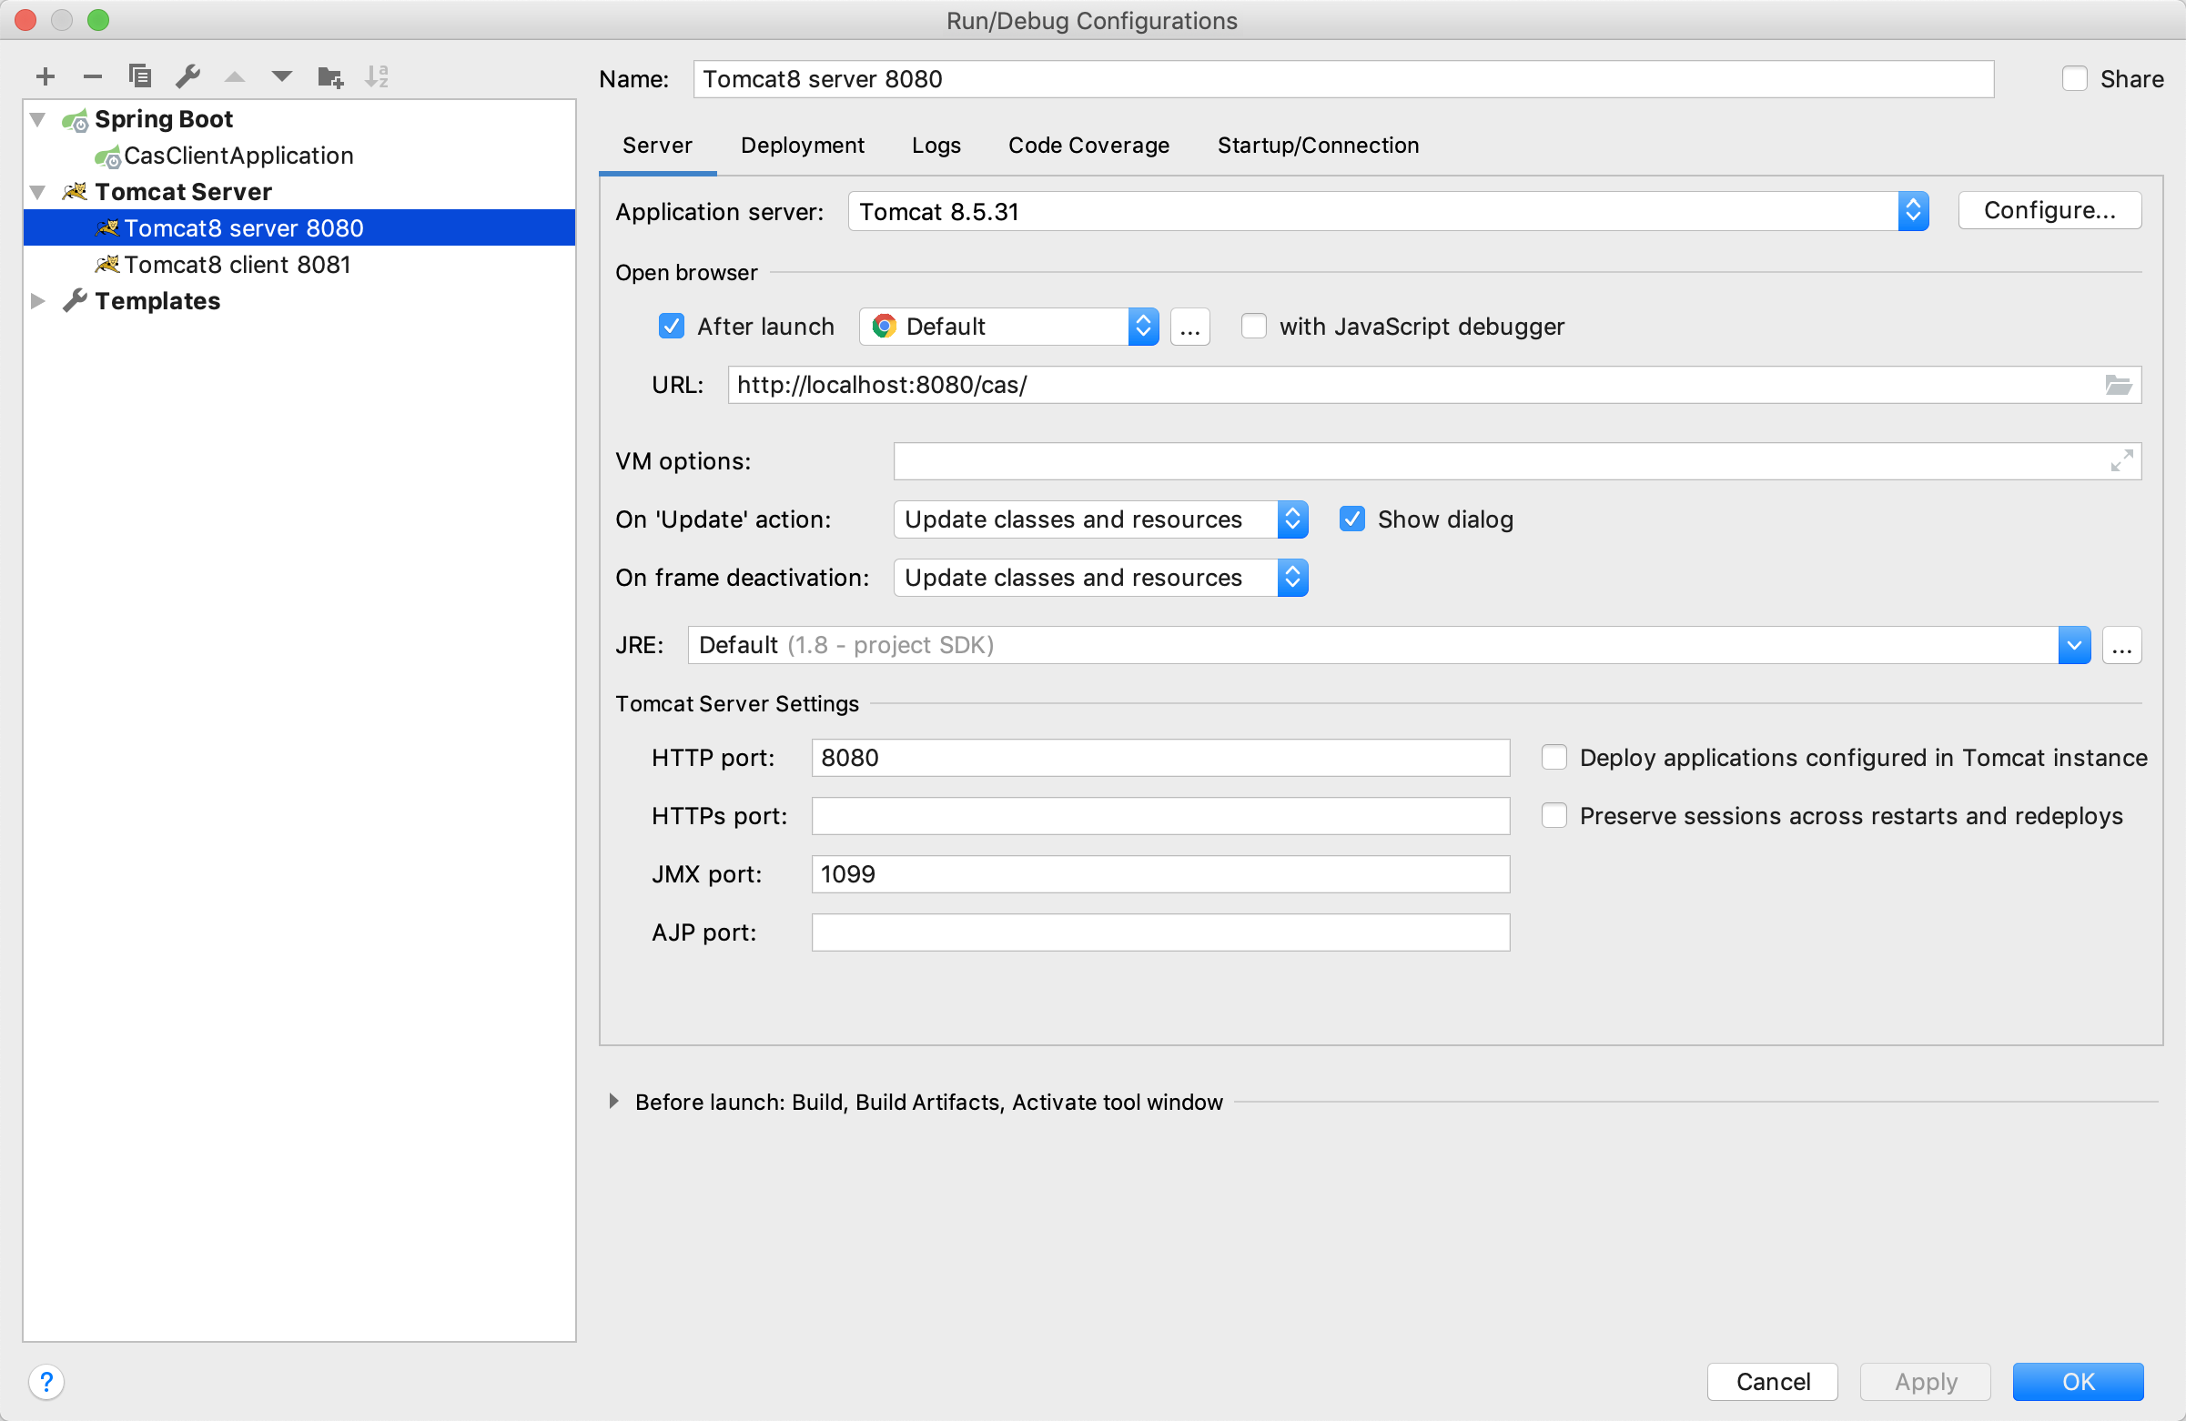Click the sort configurations alphabetically icon
The image size is (2186, 1421).
[x=377, y=76]
